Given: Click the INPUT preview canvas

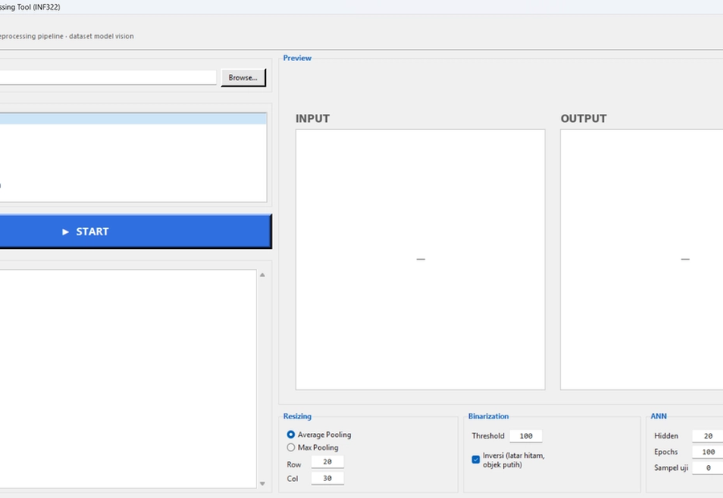Looking at the screenshot, I should pos(420,259).
